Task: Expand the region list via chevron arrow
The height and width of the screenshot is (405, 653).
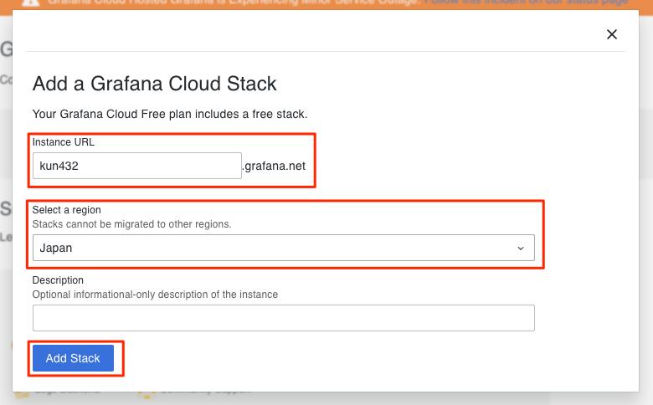Action: (x=521, y=248)
